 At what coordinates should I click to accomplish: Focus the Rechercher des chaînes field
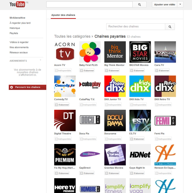coord(136,27)
